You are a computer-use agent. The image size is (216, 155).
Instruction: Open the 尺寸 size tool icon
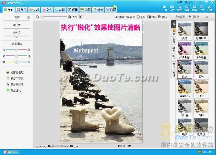pyautogui.click(x=202, y=8)
